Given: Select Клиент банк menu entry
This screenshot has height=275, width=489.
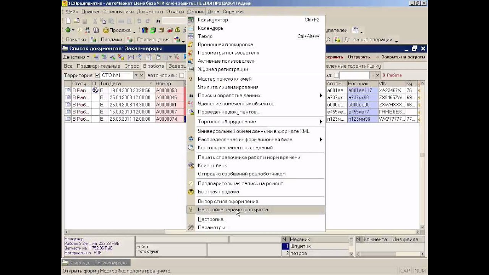Looking at the screenshot, I should point(256,166).
